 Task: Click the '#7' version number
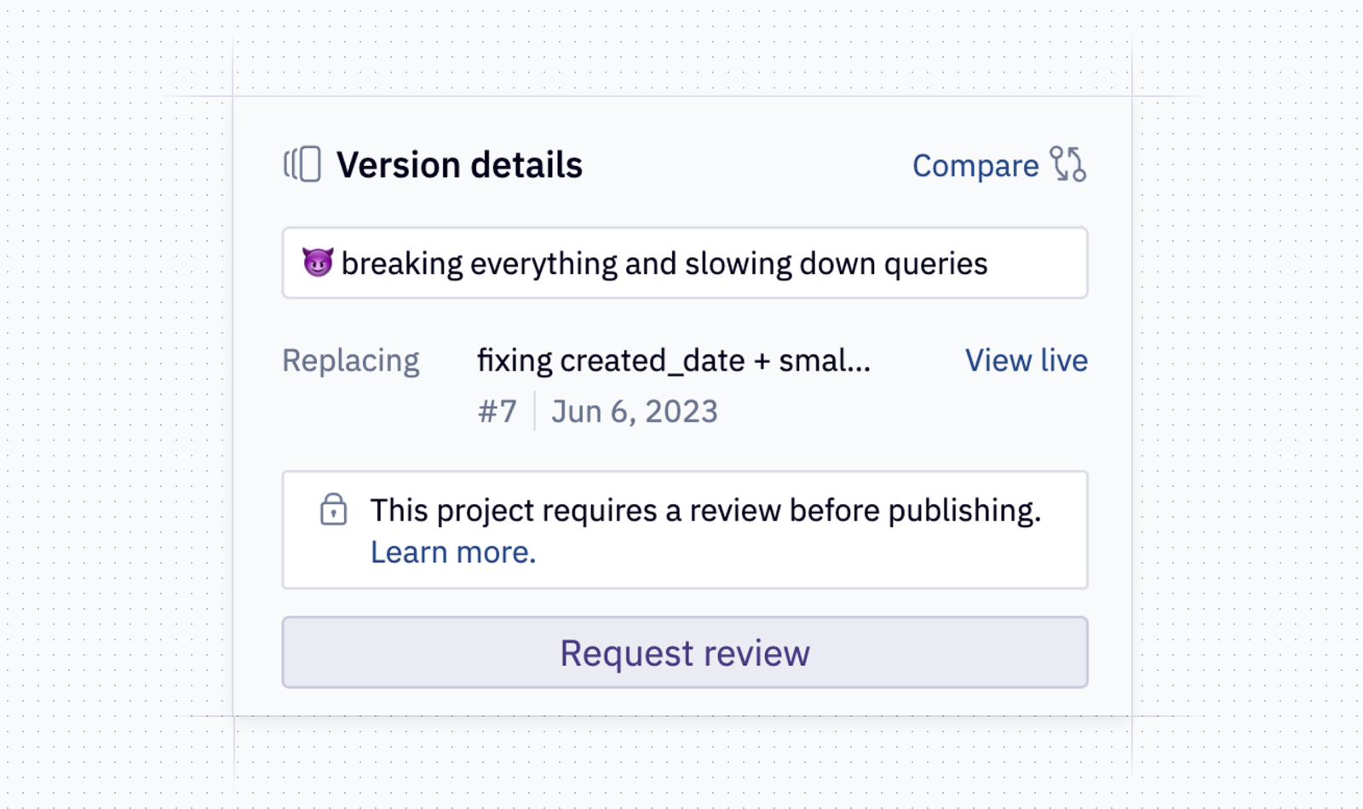[x=497, y=411]
